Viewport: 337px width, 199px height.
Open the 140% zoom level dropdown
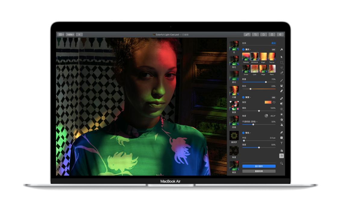coord(70,34)
